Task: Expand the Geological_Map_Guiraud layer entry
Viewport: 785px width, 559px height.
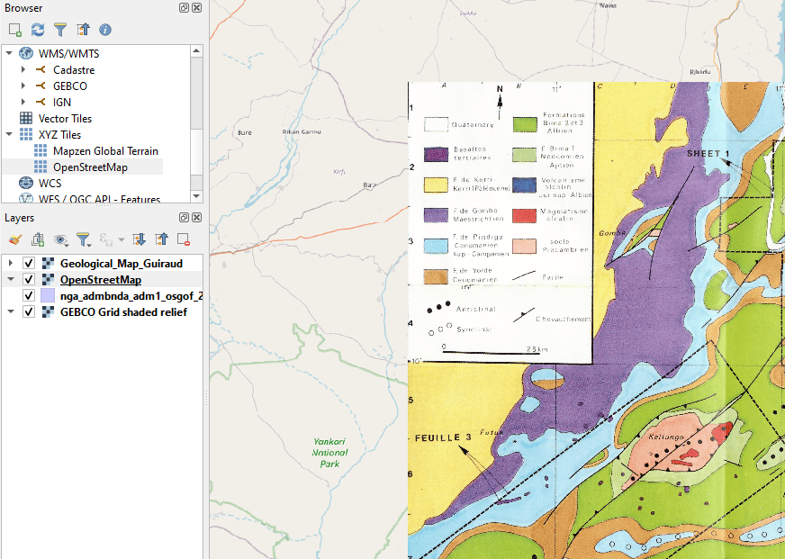Action: pos(10,263)
